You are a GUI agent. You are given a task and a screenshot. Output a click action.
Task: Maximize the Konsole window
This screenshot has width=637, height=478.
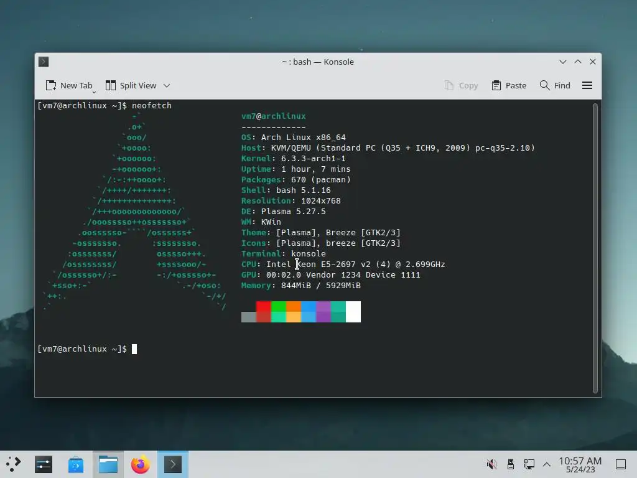tap(578, 62)
